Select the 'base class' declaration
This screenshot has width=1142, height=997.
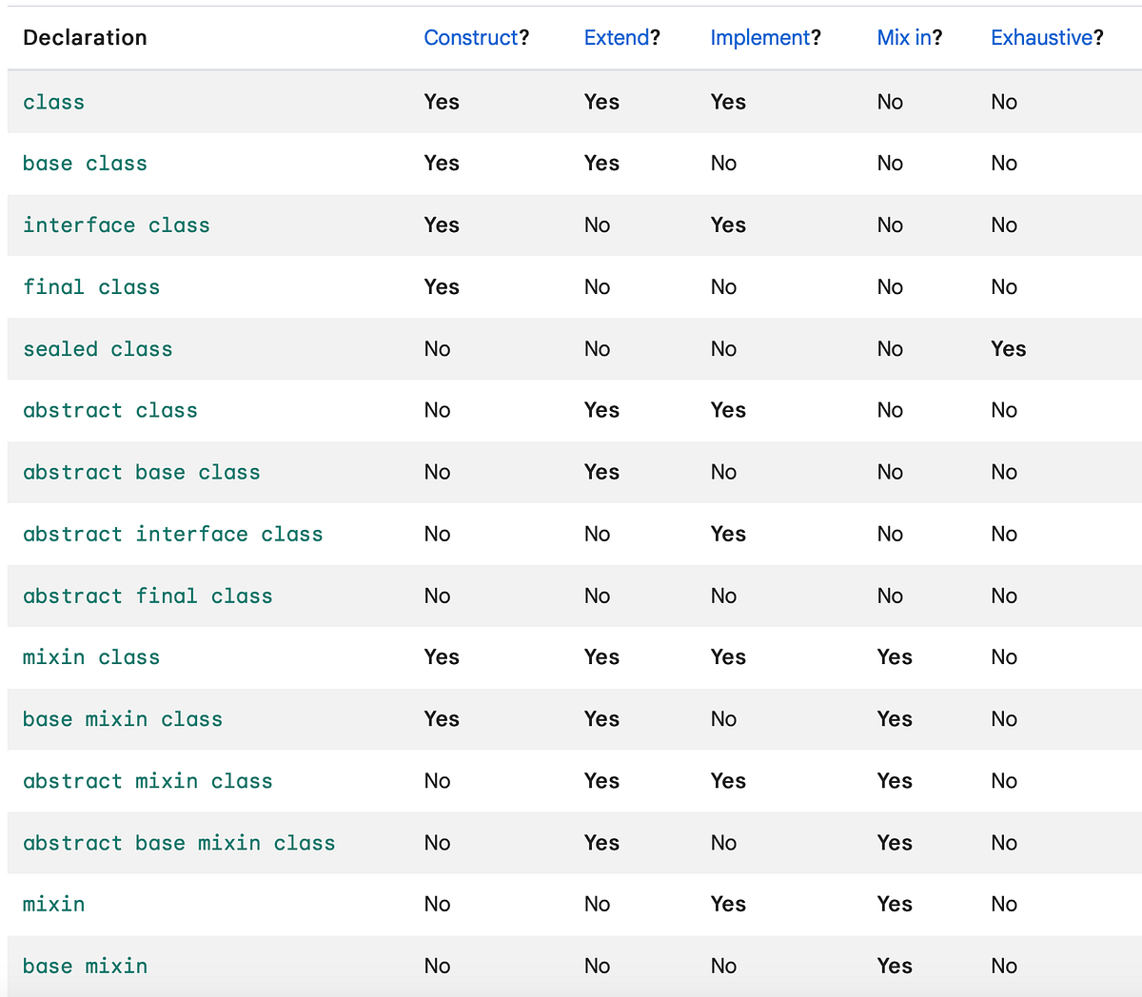pos(85,164)
